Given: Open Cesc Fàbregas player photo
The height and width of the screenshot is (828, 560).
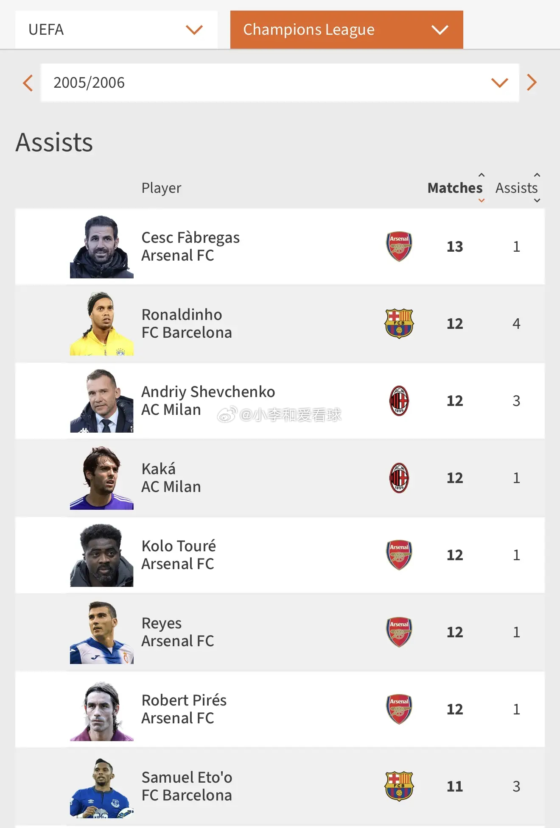Looking at the screenshot, I should coord(102,247).
